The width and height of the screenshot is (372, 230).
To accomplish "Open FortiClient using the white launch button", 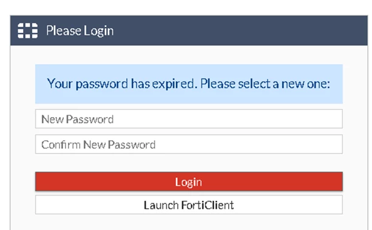I will (x=189, y=205).
